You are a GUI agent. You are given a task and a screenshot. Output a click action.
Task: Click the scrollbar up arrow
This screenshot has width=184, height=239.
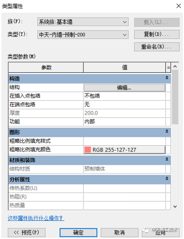[x=175, y=67]
